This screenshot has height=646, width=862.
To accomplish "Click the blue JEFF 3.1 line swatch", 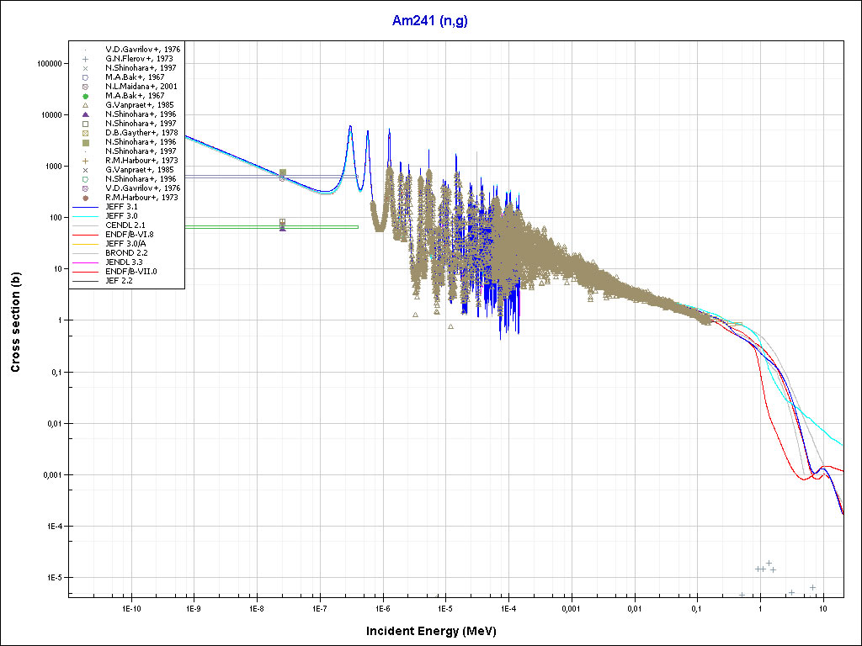I will pos(85,207).
